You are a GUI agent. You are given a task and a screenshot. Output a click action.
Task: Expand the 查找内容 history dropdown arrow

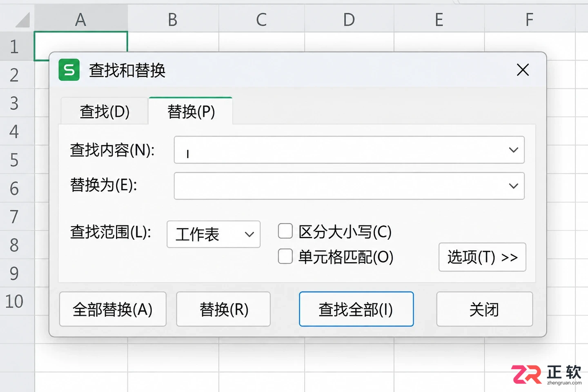(x=513, y=150)
